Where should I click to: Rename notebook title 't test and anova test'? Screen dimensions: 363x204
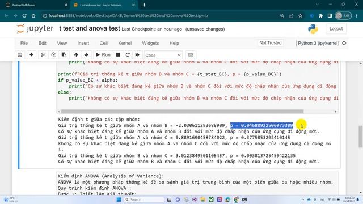[x=90, y=28]
